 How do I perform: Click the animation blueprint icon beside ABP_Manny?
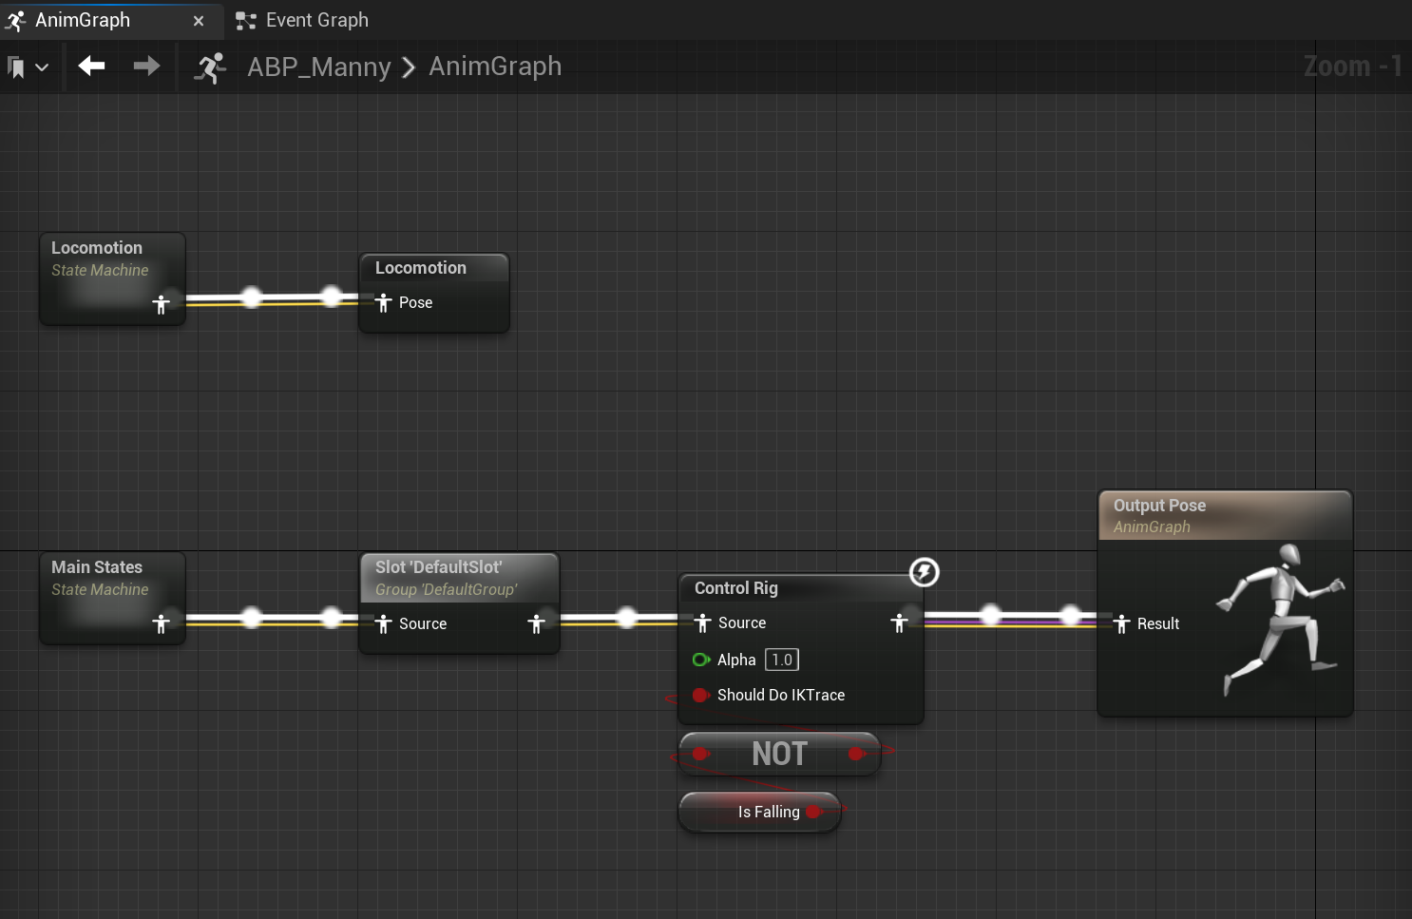click(x=210, y=67)
